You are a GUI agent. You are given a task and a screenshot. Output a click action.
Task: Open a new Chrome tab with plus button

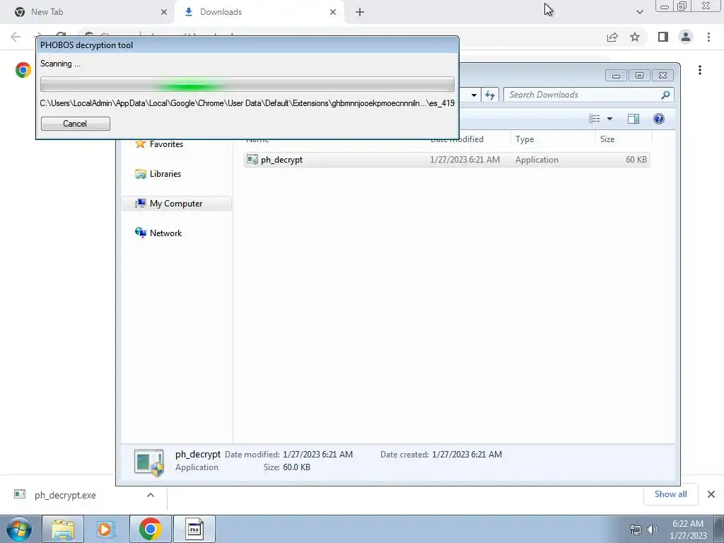360,13
